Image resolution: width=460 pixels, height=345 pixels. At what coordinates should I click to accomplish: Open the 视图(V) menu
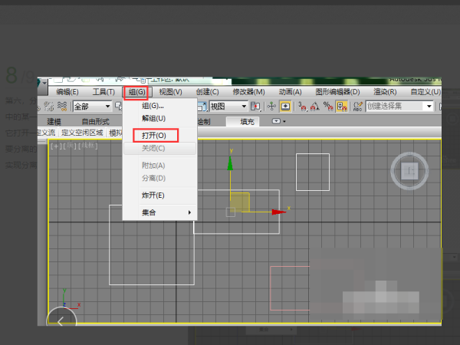click(170, 92)
